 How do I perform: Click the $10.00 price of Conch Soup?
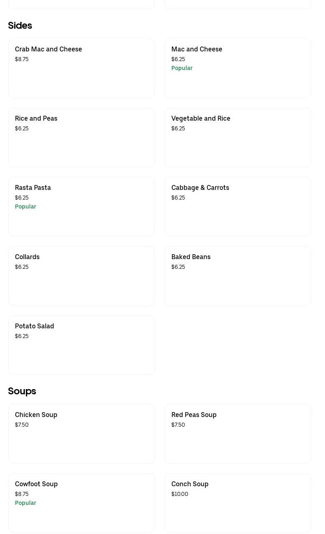click(x=180, y=494)
